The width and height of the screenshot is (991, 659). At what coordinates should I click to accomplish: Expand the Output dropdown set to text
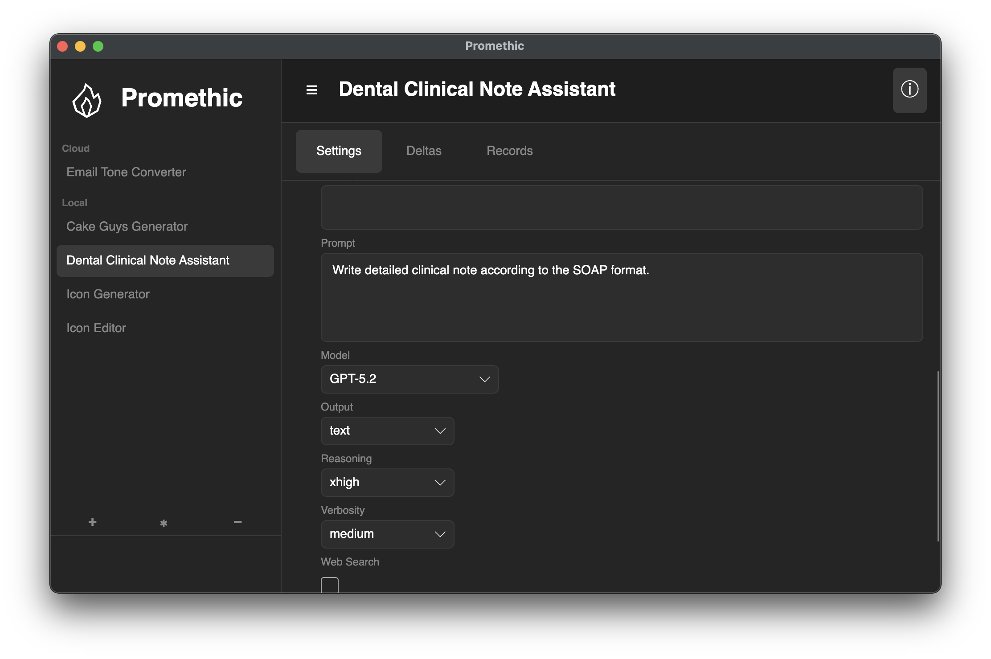click(x=387, y=431)
